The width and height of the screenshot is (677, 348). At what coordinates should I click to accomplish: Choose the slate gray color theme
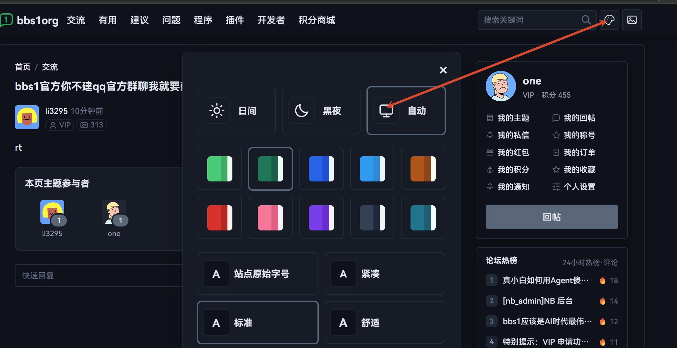(x=372, y=218)
